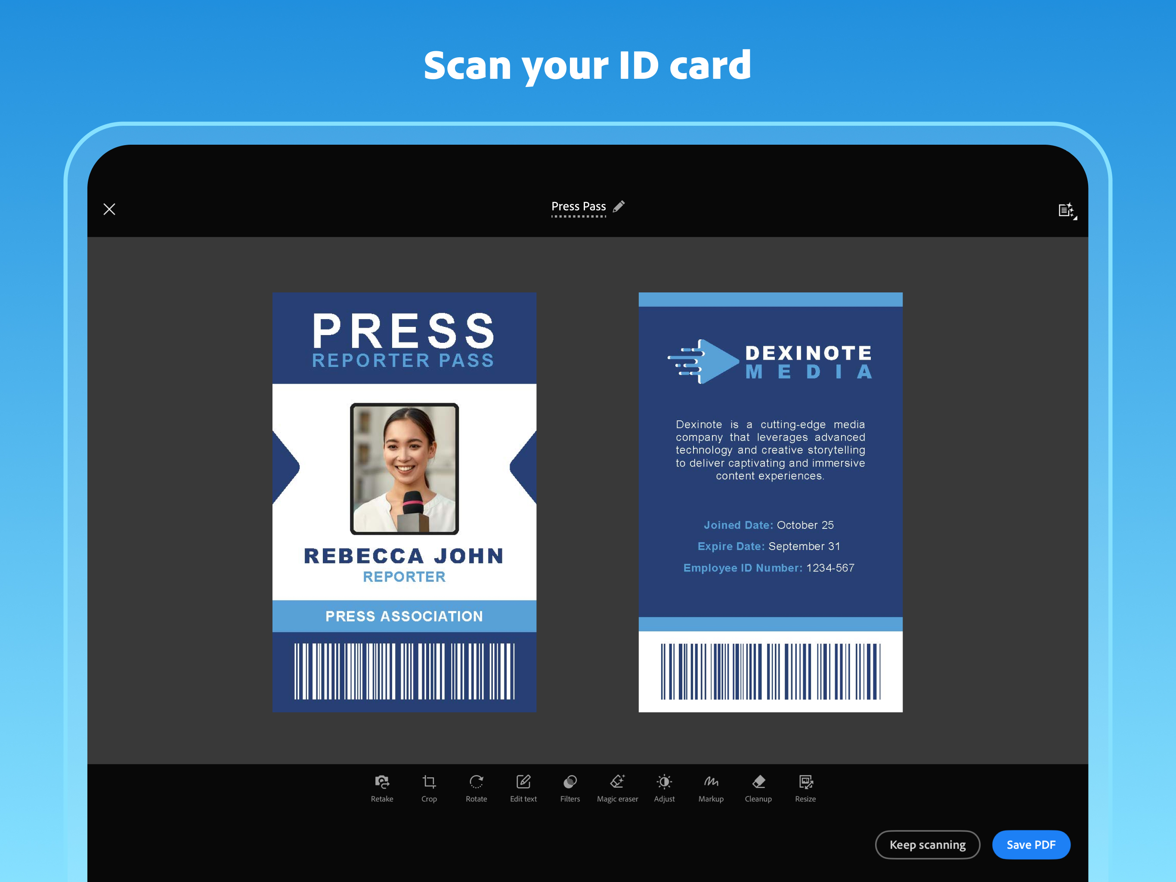This screenshot has width=1176, height=882.
Task: Tap Keep scanning
Action: pyautogui.click(x=927, y=845)
